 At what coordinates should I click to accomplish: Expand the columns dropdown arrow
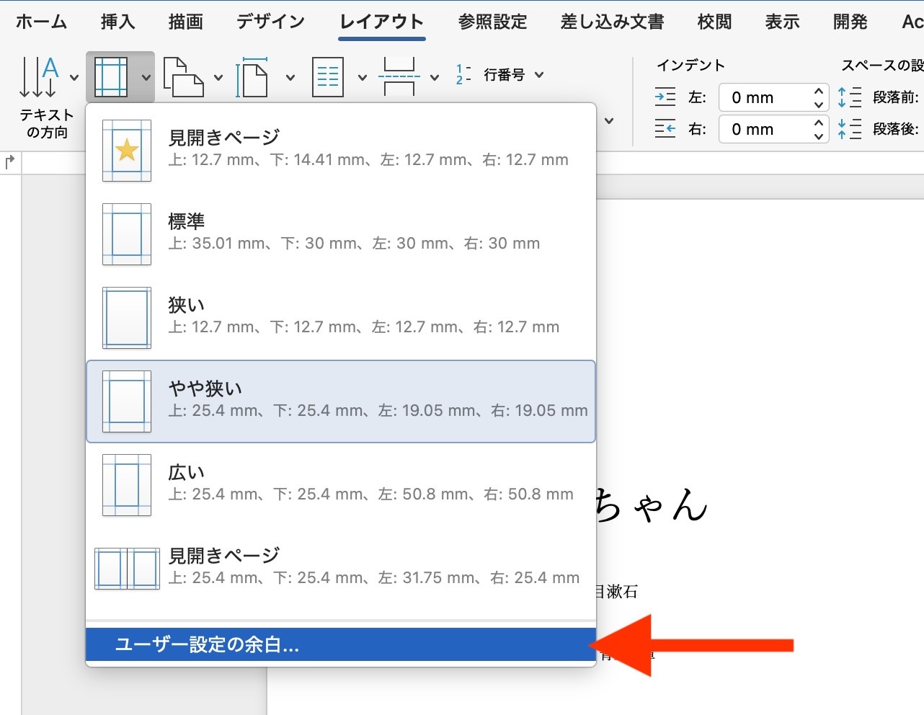click(363, 77)
